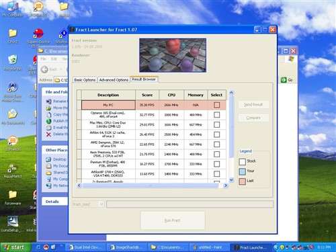The height and width of the screenshot is (252, 336).
Task: Click the horizontal scrollbar left arrow
Action: tap(79, 185)
